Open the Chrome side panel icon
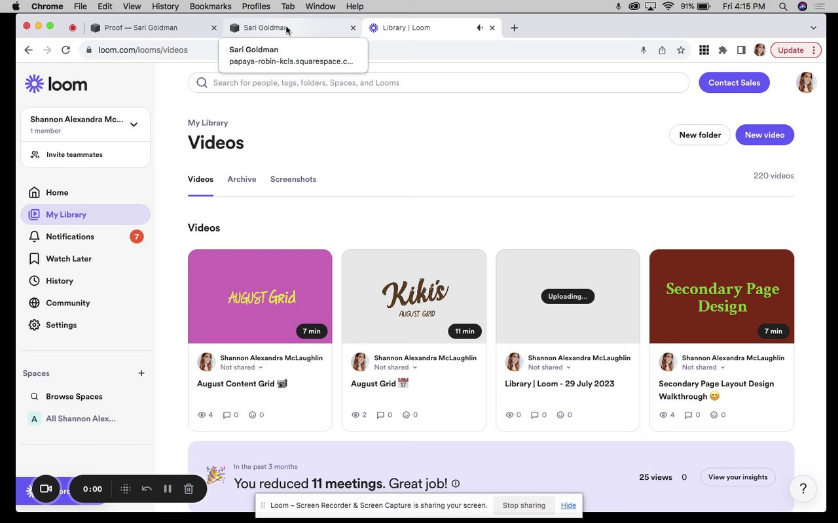This screenshot has height=523, width=838. [741, 50]
